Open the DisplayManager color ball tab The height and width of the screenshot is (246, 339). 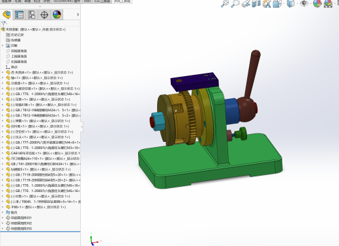pos(57,15)
